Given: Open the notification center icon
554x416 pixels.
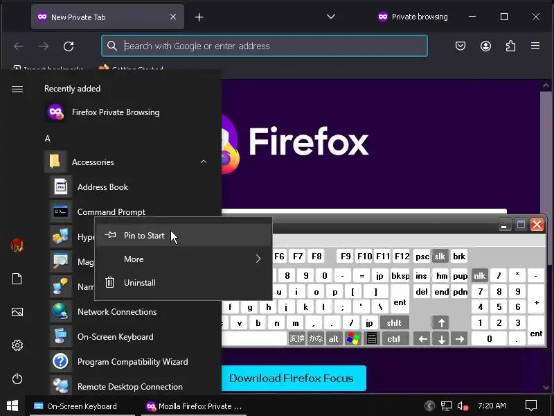Looking at the screenshot, I should 531,406.
